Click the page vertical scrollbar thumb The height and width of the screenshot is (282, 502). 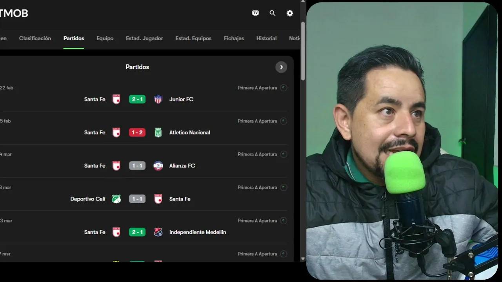coord(303,51)
